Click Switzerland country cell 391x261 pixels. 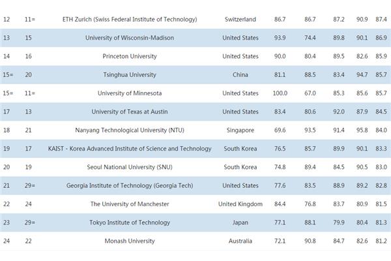[240, 20]
